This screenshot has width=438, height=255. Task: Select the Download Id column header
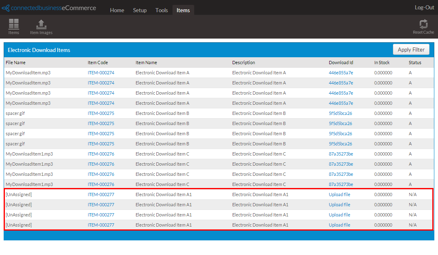point(341,63)
